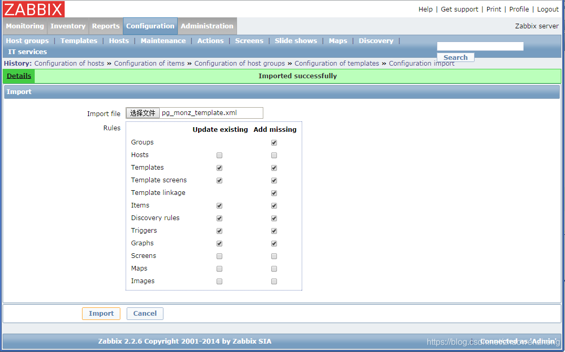Screen dimensions: 565x352
Task: Enable Hosts Add missing checkbox
Action: pos(274,156)
